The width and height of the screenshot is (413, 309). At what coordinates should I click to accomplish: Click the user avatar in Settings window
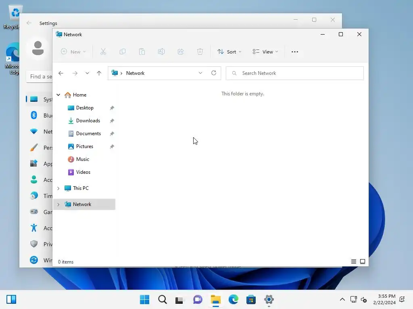pyautogui.click(x=38, y=48)
